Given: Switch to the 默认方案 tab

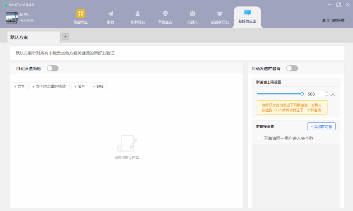Looking at the screenshot, I should pos(34,37).
